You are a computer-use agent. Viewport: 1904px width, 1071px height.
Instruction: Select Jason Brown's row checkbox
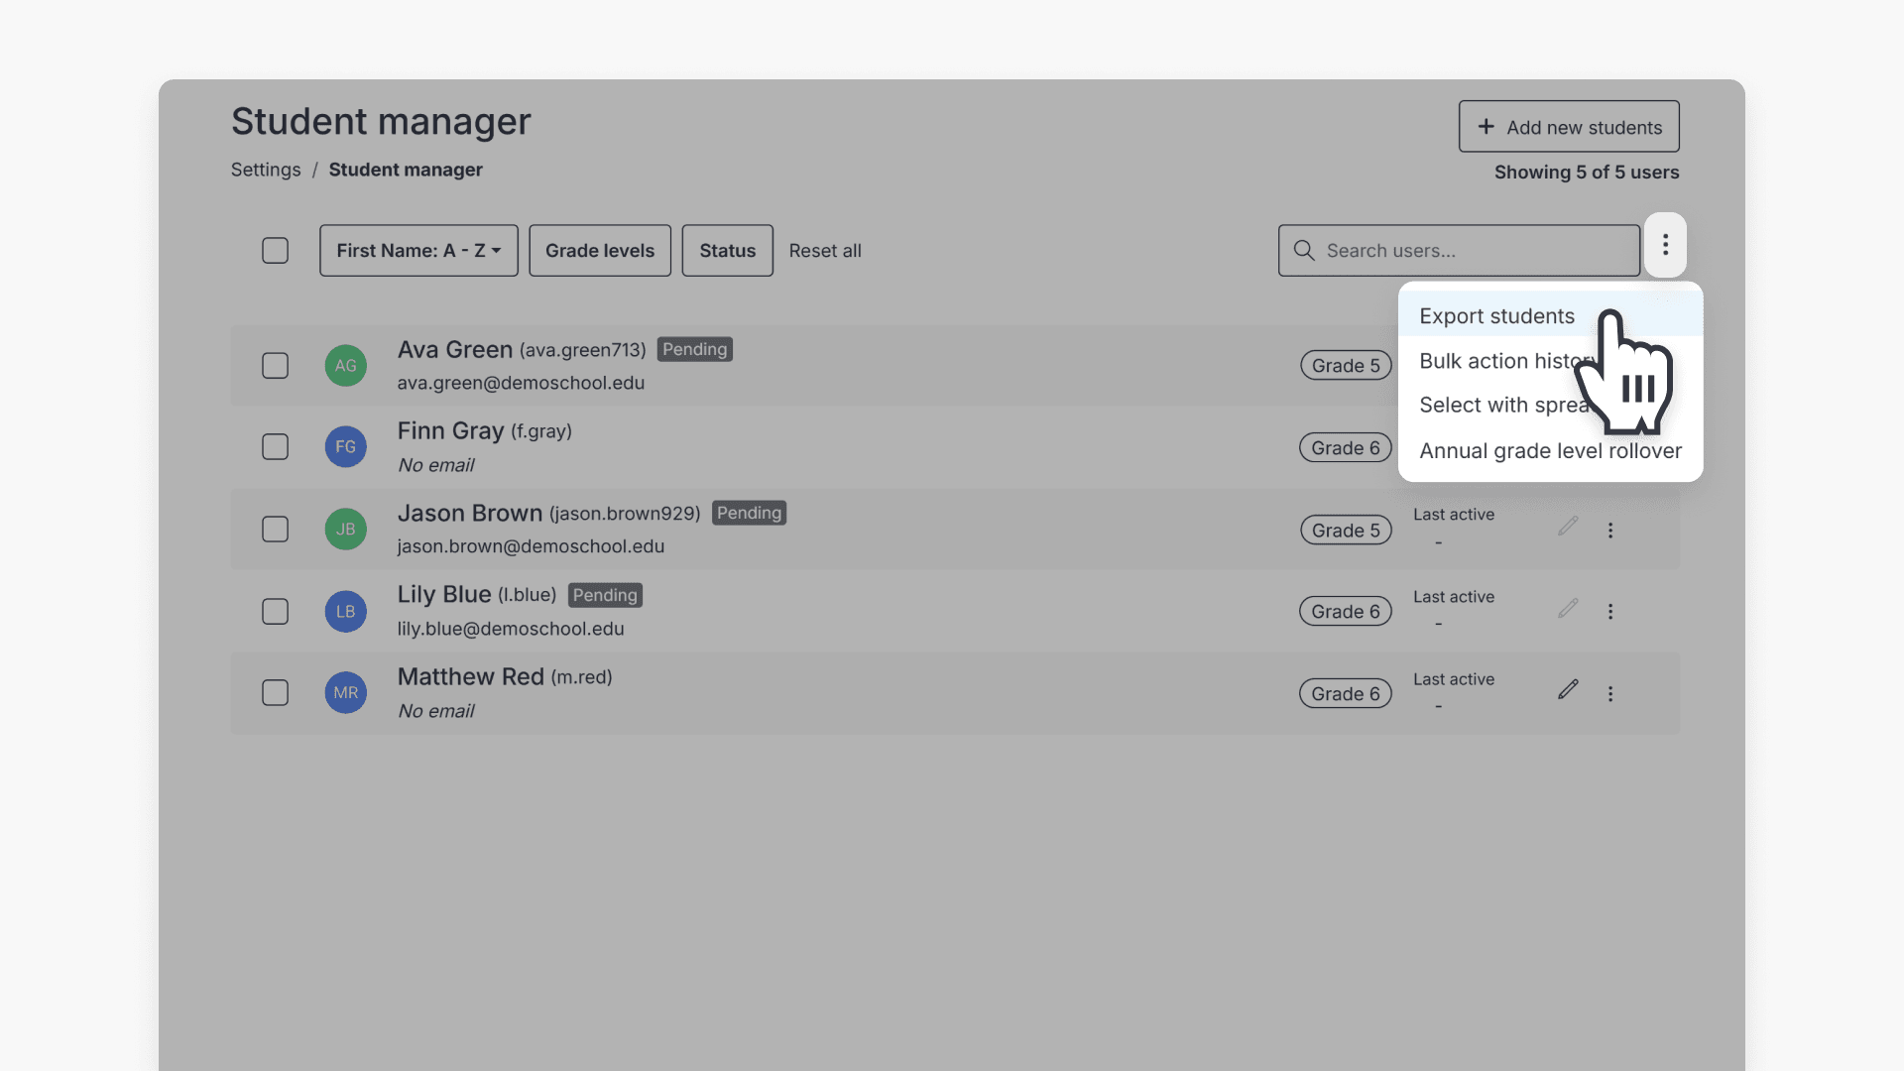[275, 529]
